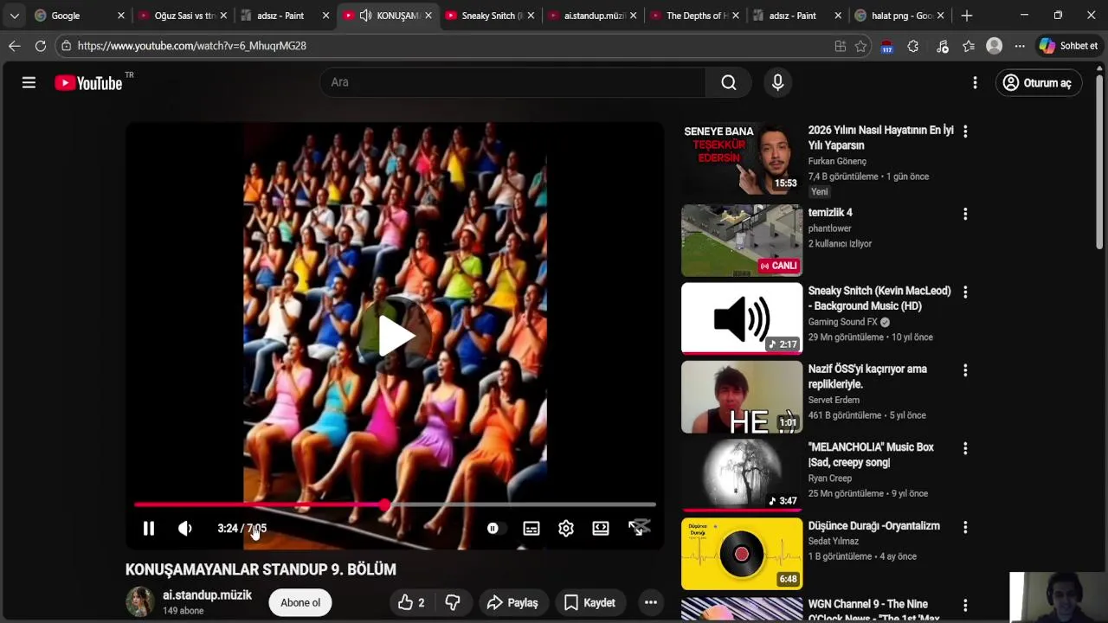The width and height of the screenshot is (1108, 623).
Task: Open 'Düşünce Durağı -Oryantalizm' video title
Action: click(874, 526)
